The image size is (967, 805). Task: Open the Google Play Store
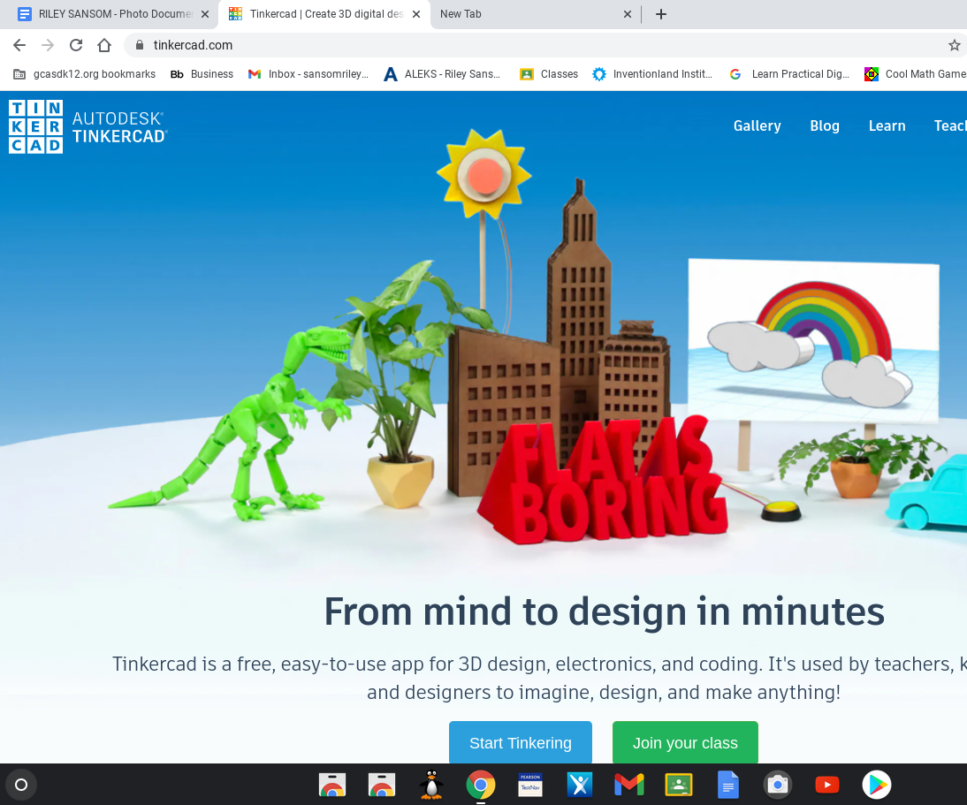pyautogui.click(x=876, y=785)
